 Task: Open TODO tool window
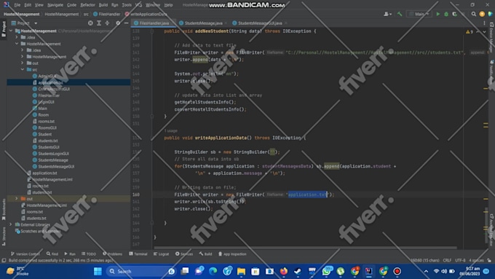coord(89,254)
